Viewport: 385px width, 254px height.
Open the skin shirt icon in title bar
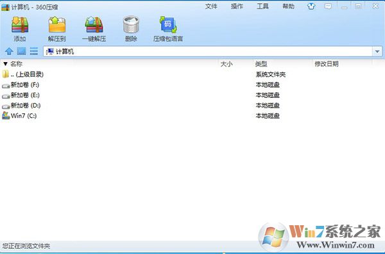pyautogui.click(x=311, y=6)
